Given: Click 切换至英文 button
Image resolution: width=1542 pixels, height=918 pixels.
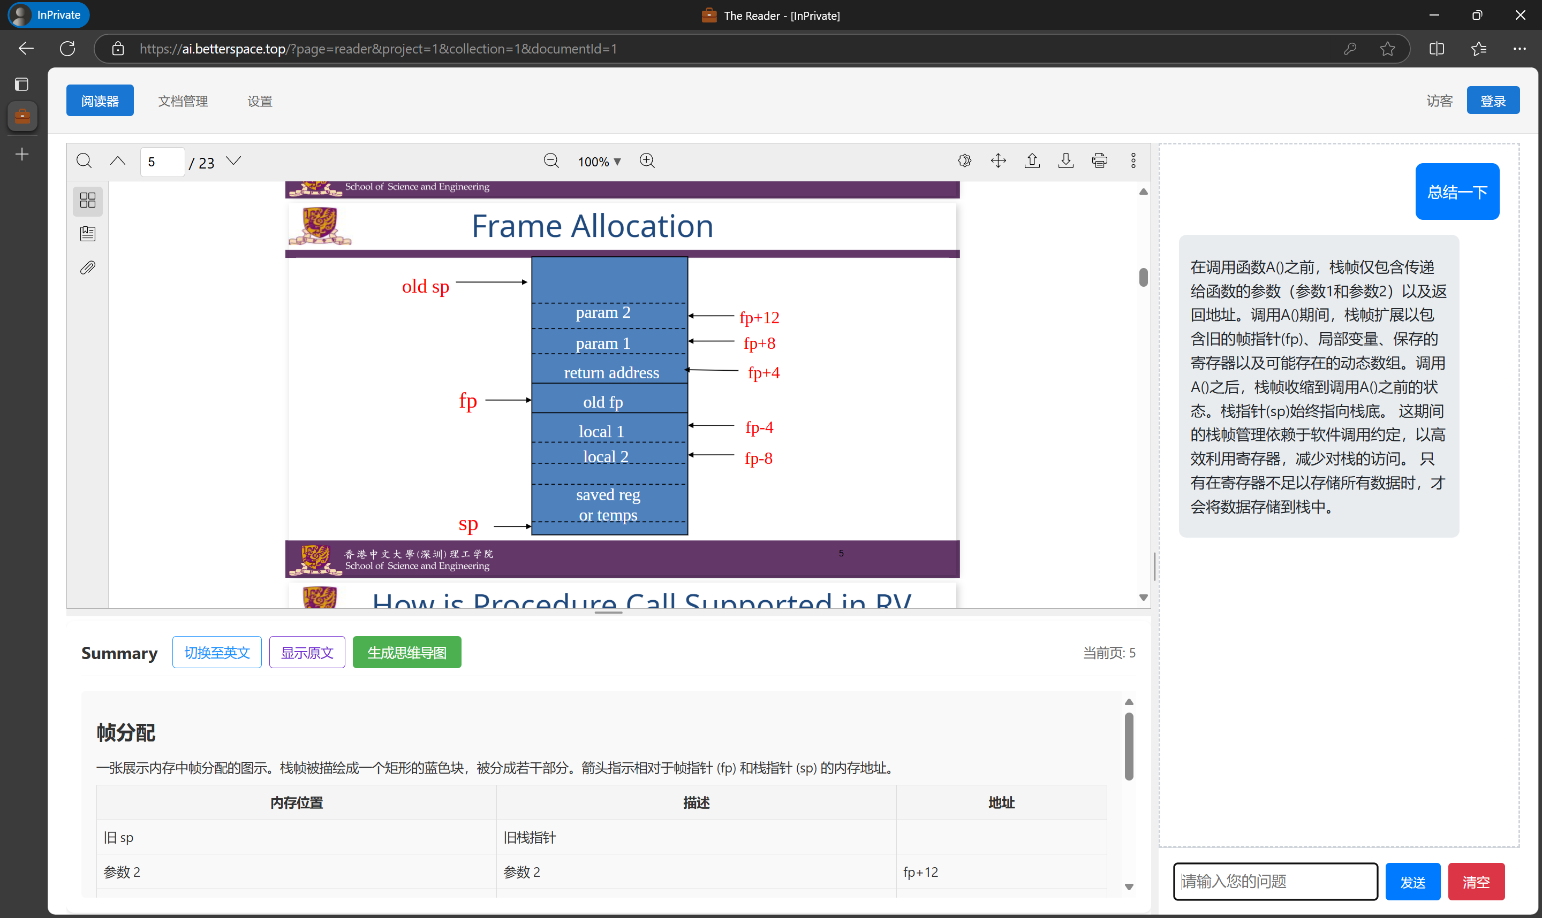Looking at the screenshot, I should 217,653.
